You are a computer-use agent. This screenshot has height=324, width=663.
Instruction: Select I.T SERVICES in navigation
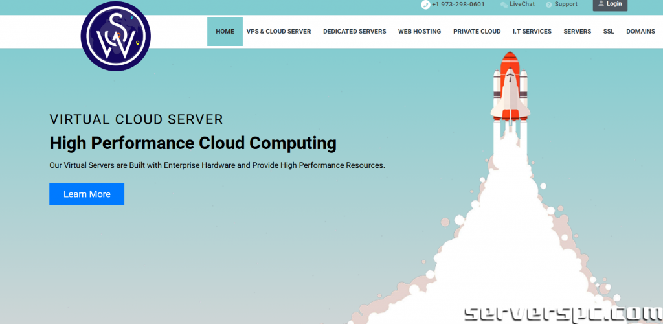pyautogui.click(x=532, y=31)
